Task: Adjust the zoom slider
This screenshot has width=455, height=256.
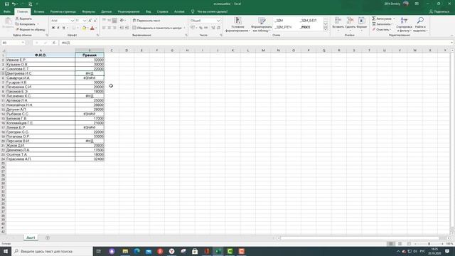Action: 429,244
